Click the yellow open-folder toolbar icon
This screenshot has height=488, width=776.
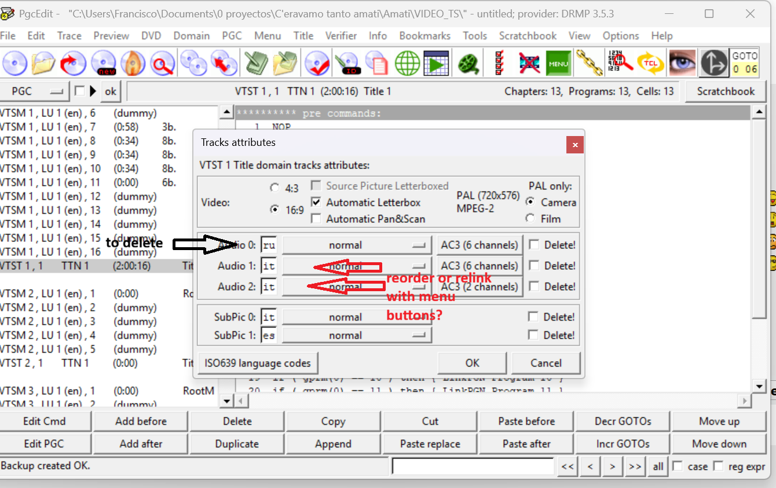click(44, 63)
